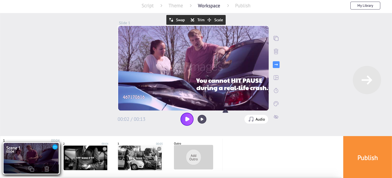Delete the slide with the sidebar trash icon
The height and width of the screenshot is (178, 392).
click(x=276, y=51)
